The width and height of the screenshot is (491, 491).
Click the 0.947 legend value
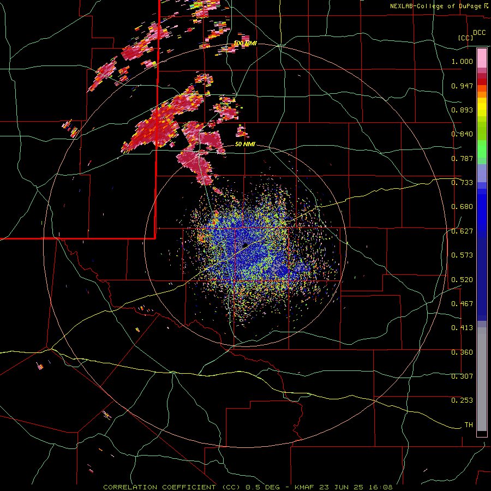pyautogui.click(x=462, y=86)
